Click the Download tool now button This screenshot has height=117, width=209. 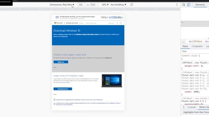point(63,89)
